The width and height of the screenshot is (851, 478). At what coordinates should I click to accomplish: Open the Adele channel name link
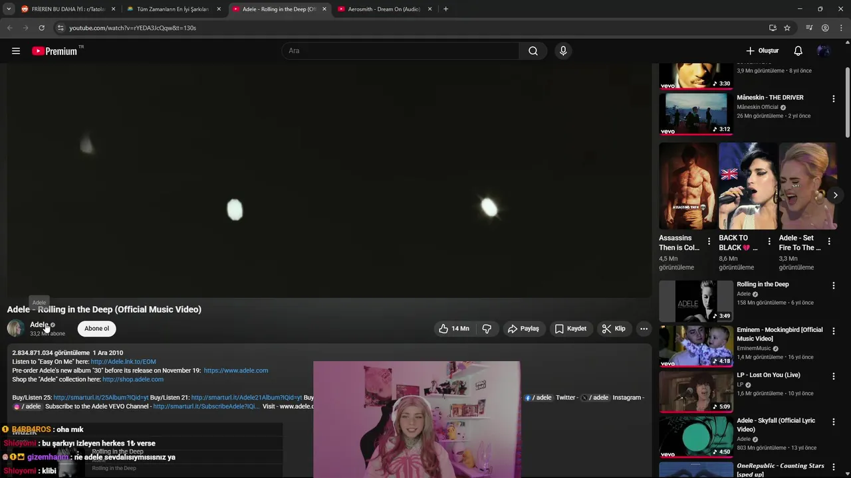click(x=39, y=325)
